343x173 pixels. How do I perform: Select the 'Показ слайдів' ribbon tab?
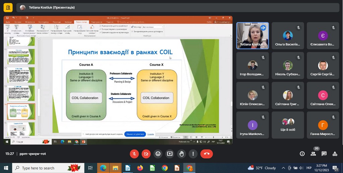(81, 22)
